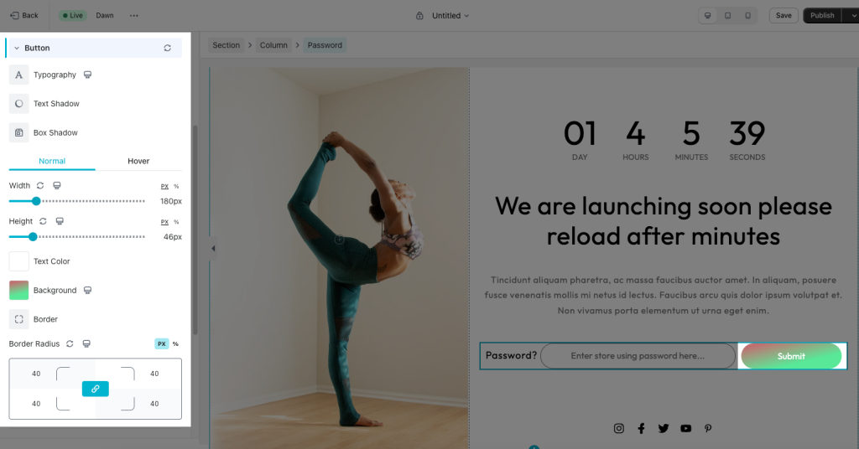Image resolution: width=859 pixels, height=449 pixels.
Task: Toggle linked border radius corners
Action: tap(96, 389)
